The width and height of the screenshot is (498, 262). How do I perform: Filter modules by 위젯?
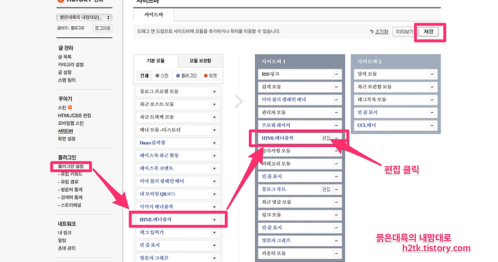[x=210, y=76]
